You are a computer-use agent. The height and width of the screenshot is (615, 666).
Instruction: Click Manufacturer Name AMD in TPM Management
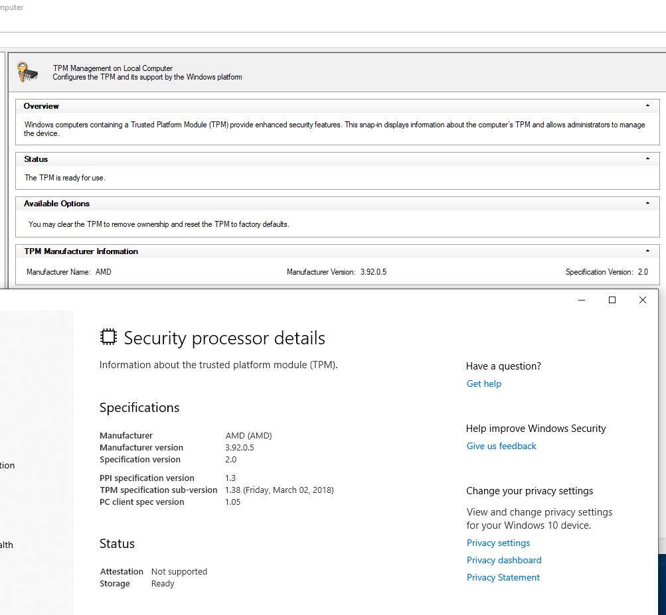click(69, 272)
